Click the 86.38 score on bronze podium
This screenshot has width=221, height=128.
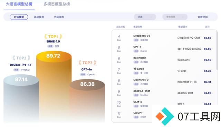coord(87,84)
